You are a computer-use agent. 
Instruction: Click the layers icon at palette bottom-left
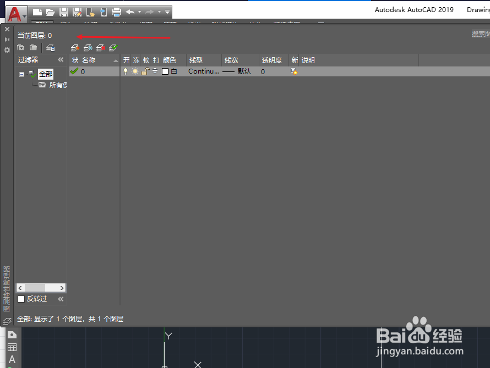(7, 321)
